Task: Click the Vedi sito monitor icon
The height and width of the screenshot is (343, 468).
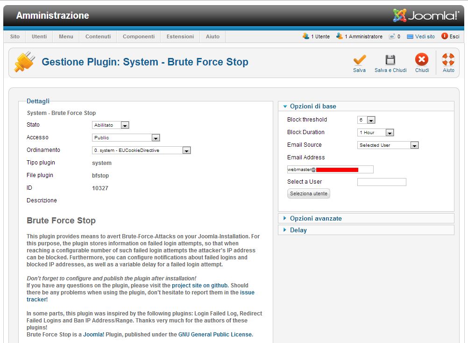Action: point(410,36)
